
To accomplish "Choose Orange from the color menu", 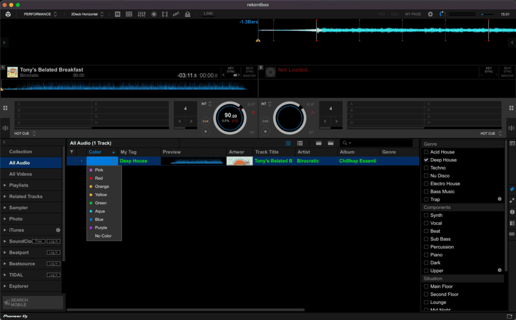I will pos(102,187).
